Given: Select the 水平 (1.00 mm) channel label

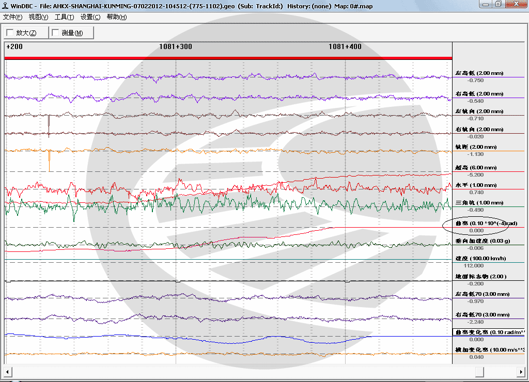Looking at the screenshot, I should [476, 185].
